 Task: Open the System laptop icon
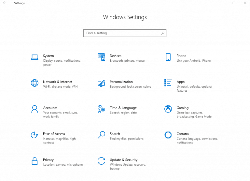(x=35, y=57)
